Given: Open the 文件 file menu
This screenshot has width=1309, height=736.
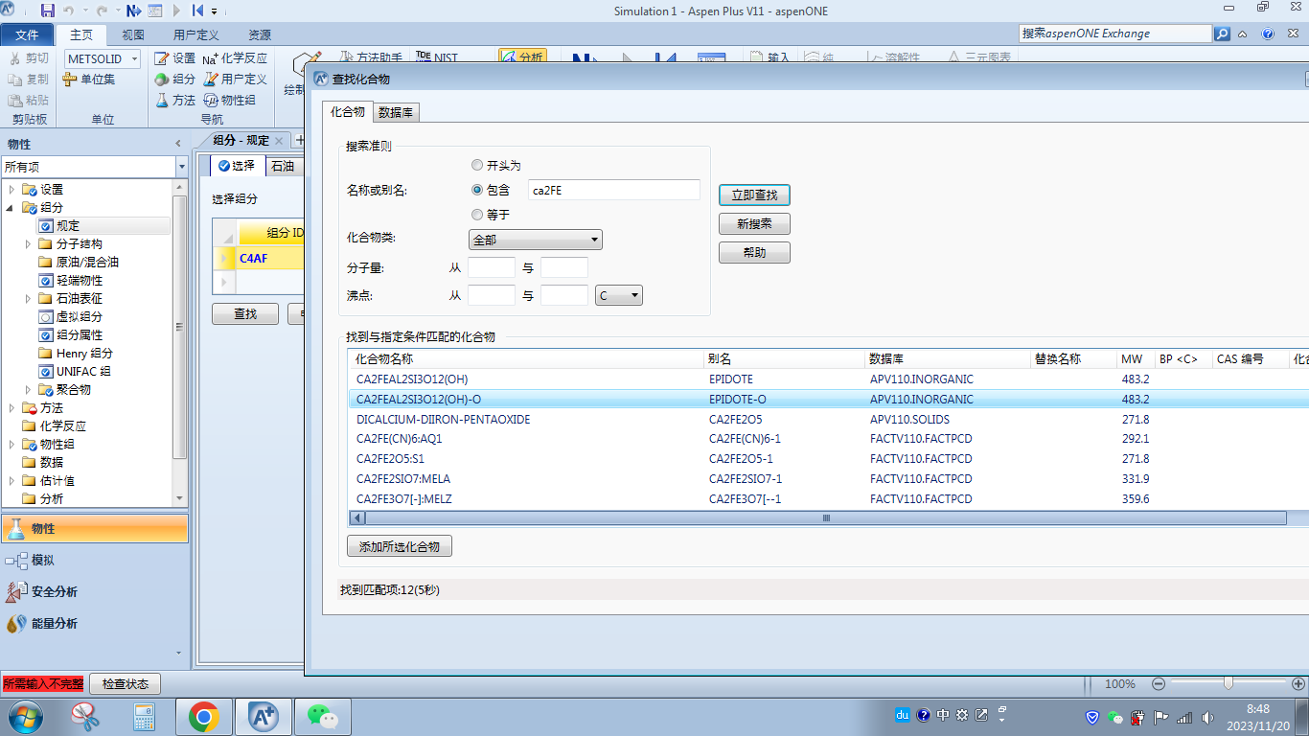Looking at the screenshot, I should click(28, 34).
